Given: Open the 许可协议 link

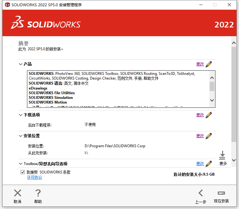Looking at the screenshot, I should pos(35,177).
